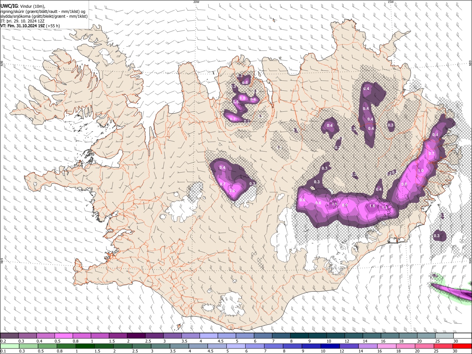This screenshot has height=354, width=472.
Task: Click the 20W longitude label
Action: point(196,2)
